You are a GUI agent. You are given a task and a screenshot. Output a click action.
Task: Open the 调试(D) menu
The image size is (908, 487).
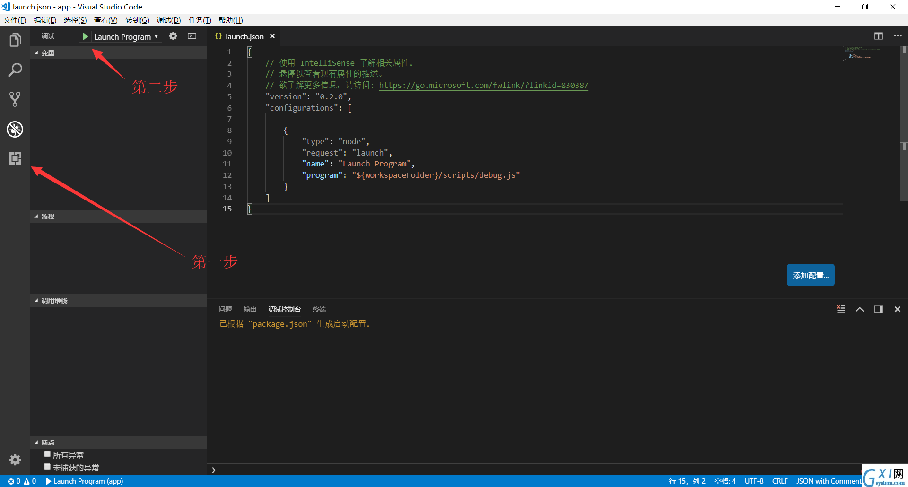[x=169, y=20]
